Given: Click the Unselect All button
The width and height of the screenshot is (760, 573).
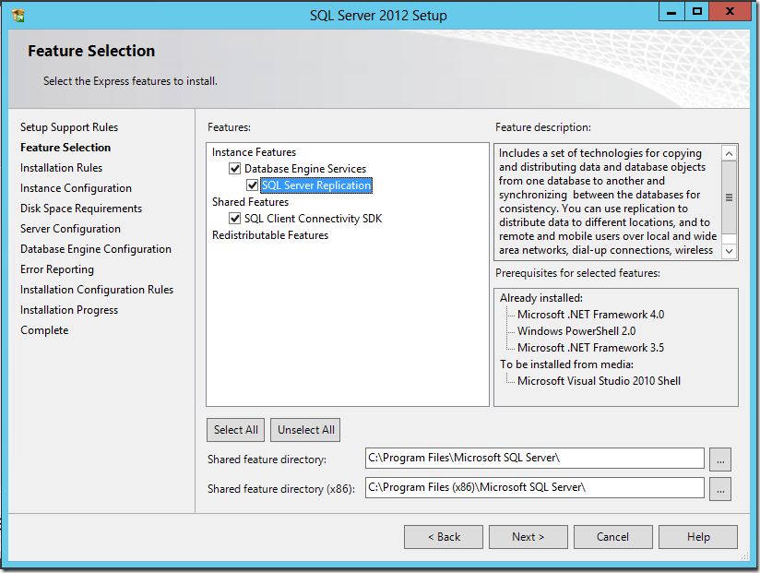Looking at the screenshot, I should pyautogui.click(x=305, y=430).
